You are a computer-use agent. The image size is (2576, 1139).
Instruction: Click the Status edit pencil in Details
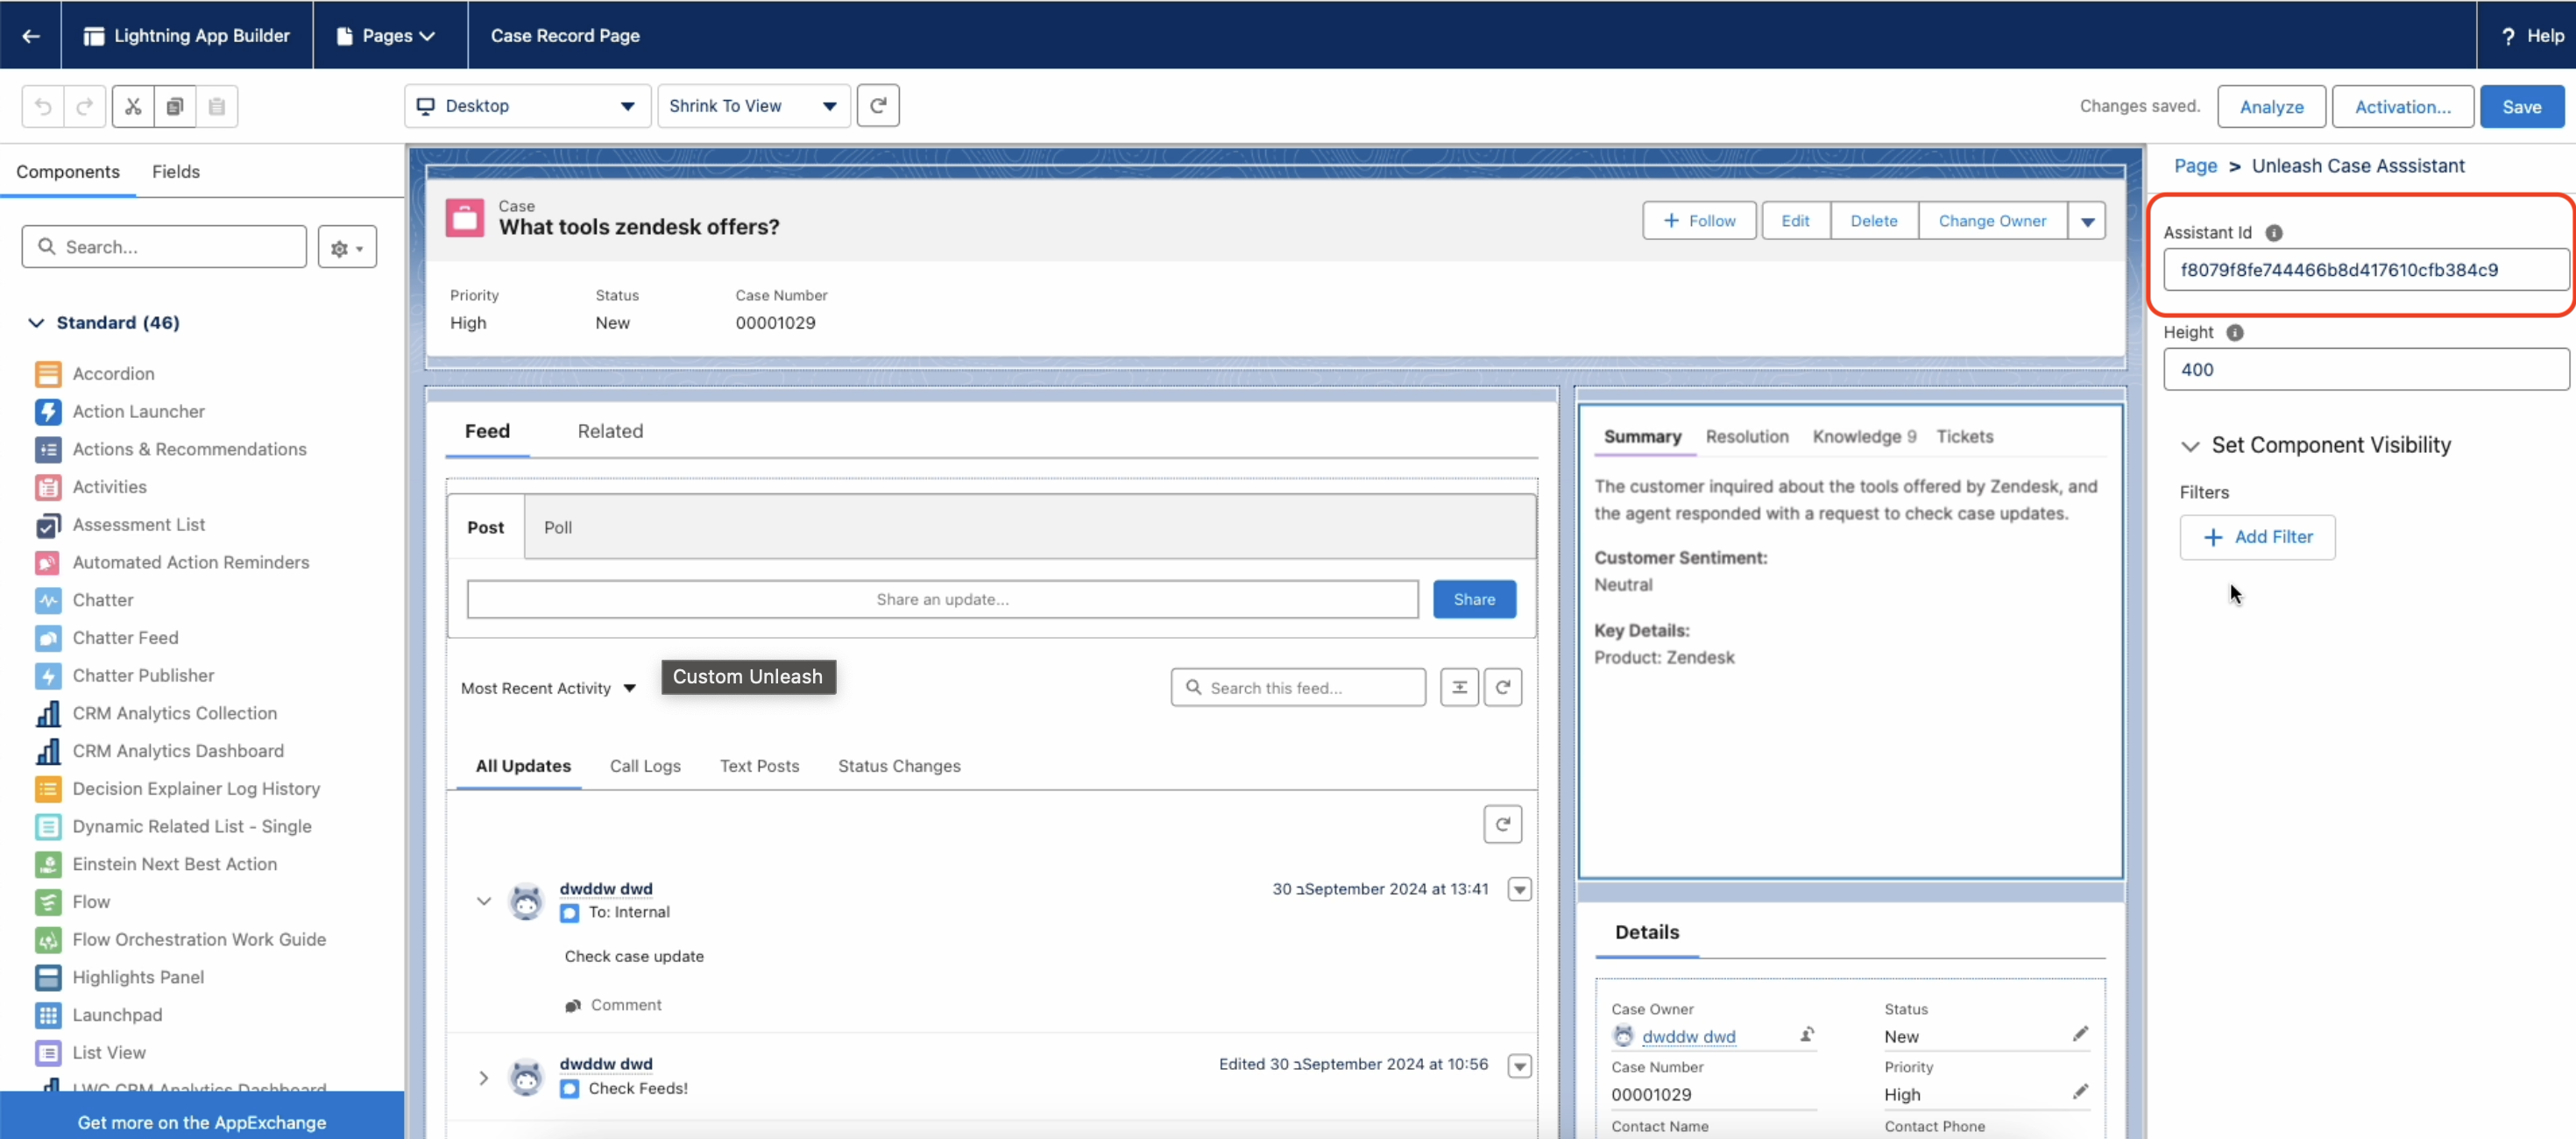pos(2080,1034)
